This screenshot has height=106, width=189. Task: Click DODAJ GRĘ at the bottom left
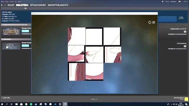coord(6,98)
